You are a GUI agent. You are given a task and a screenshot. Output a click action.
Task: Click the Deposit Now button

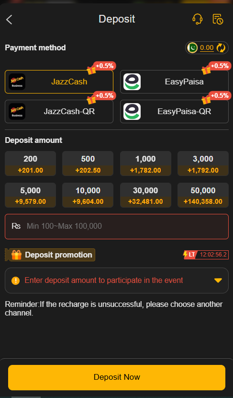coord(117,377)
